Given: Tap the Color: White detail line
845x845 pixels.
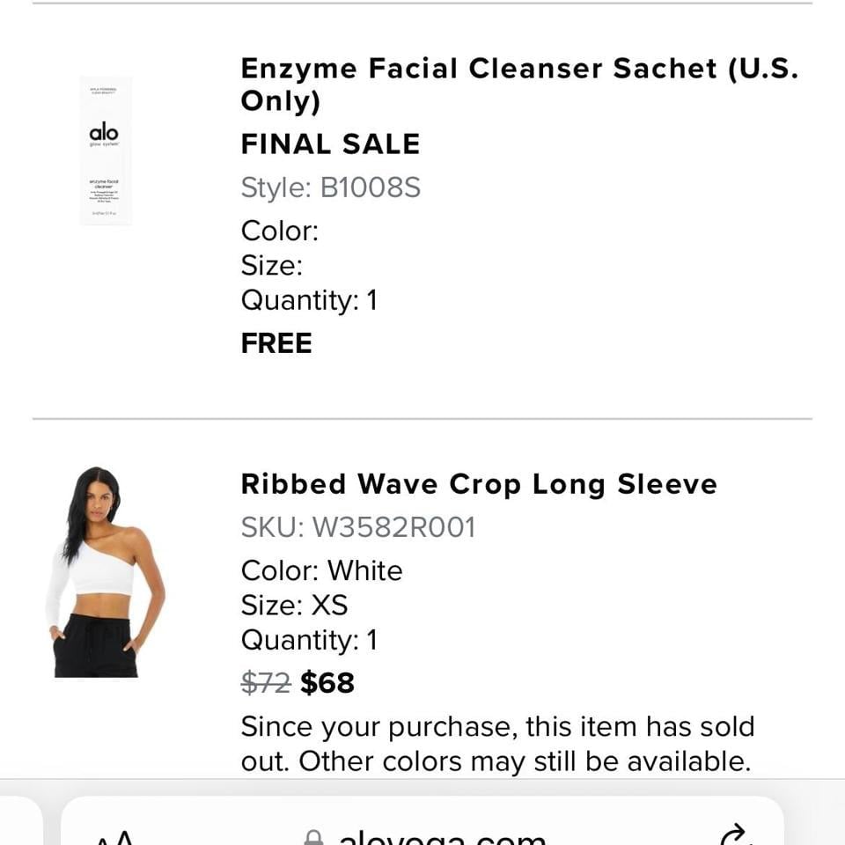Looking at the screenshot, I should [x=322, y=570].
